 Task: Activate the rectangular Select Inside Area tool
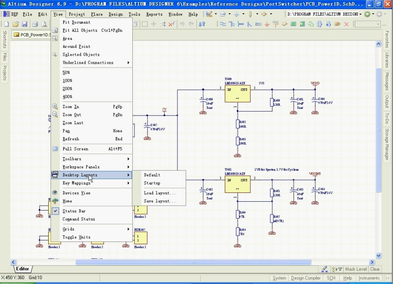coord(145,24)
